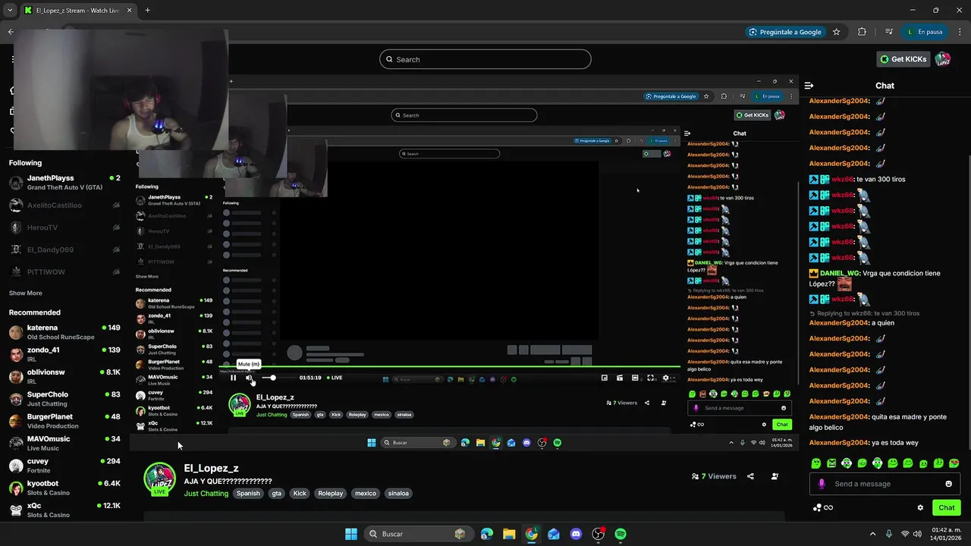The height and width of the screenshot is (546, 971).
Task: Open Chrome profile 'En pausa' chip
Action: [925, 32]
